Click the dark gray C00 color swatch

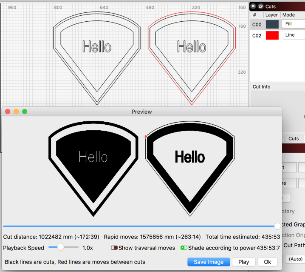click(272, 24)
